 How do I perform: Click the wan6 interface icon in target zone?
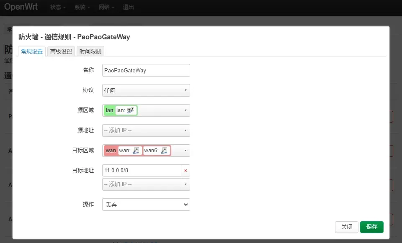(x=164, y=151)
